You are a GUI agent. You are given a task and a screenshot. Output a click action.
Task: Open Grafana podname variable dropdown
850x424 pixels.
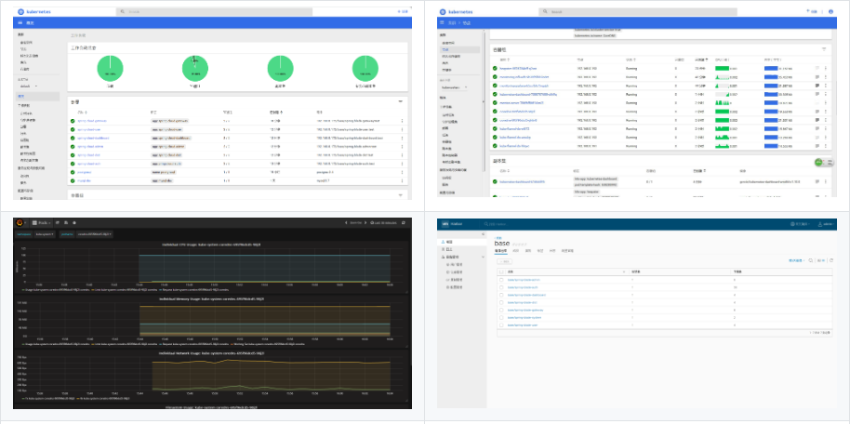pyautogui.click(x=94, y=234)
